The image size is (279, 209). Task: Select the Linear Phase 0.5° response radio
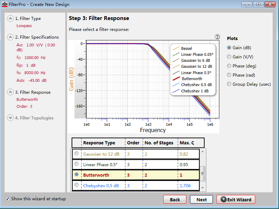[77, 164]
